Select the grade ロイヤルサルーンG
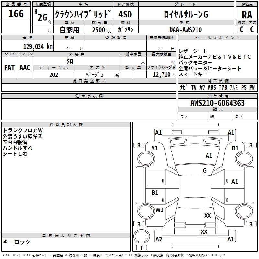Screen dimensions: 259x259 [186, 15]
